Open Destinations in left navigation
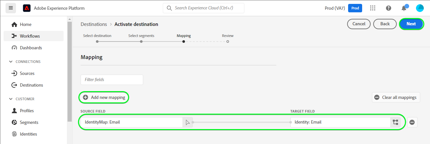Viewport: 430px width, 144px height. pos(31,85)
